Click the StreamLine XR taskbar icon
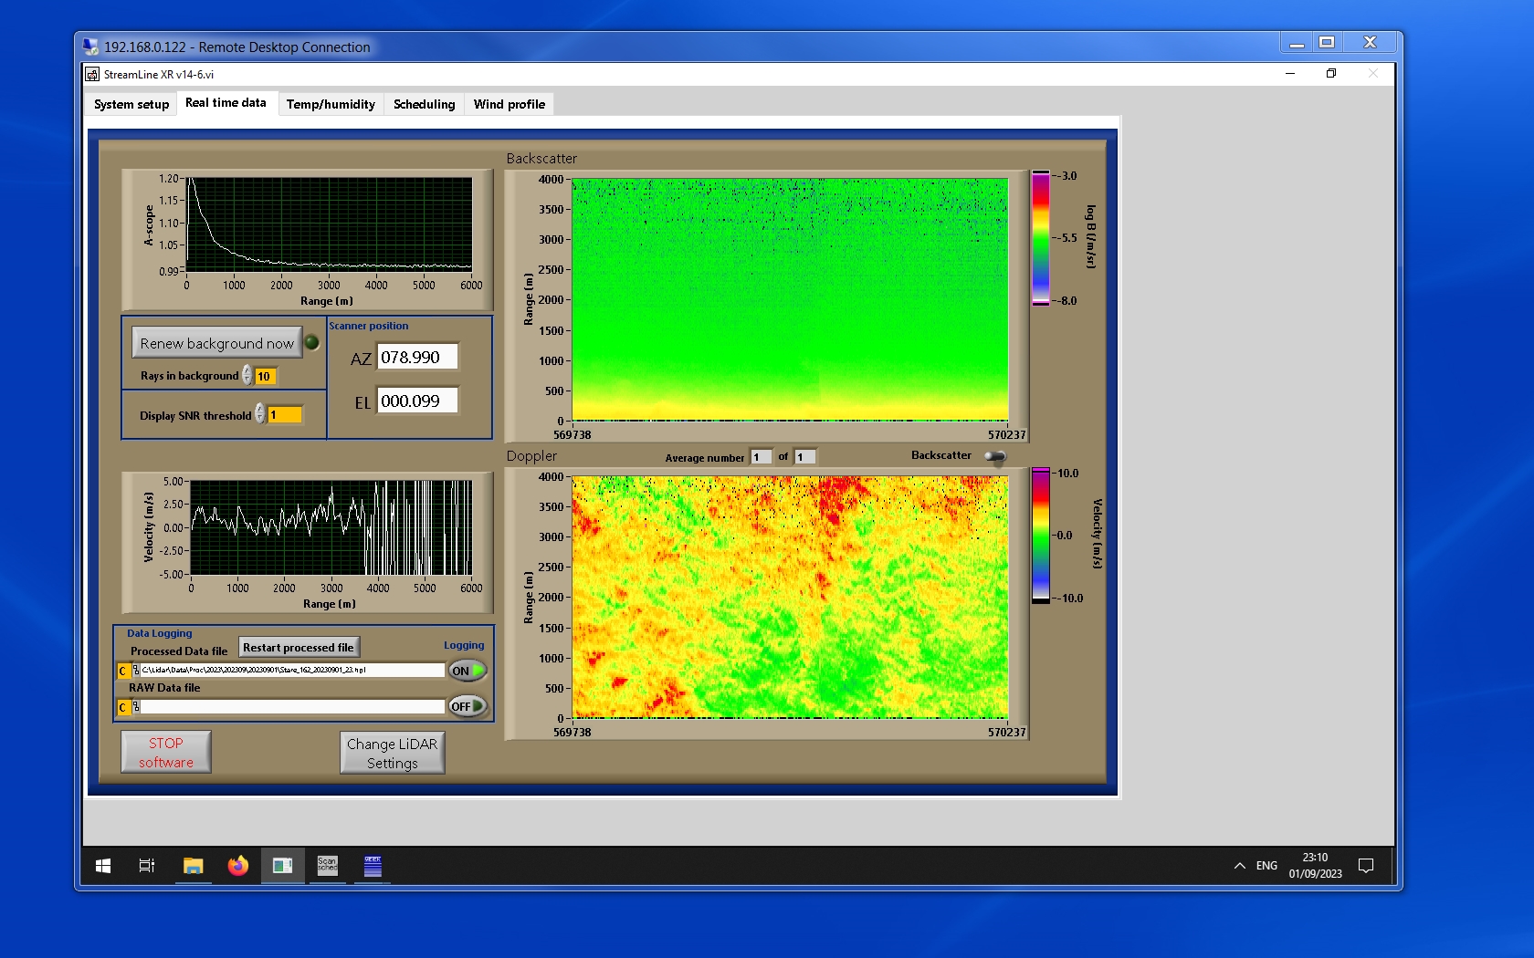This screenshot has width=1534, height=958. click(282, 866)
